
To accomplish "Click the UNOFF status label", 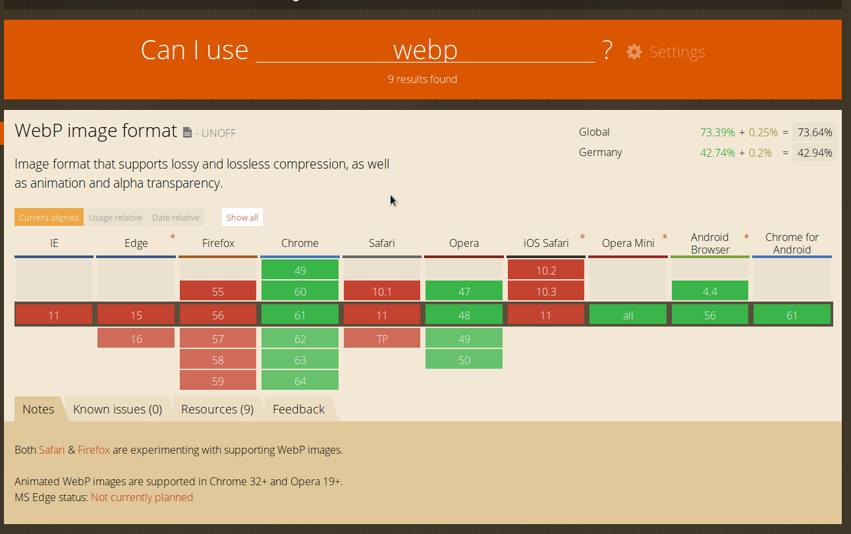I will 218,132.
